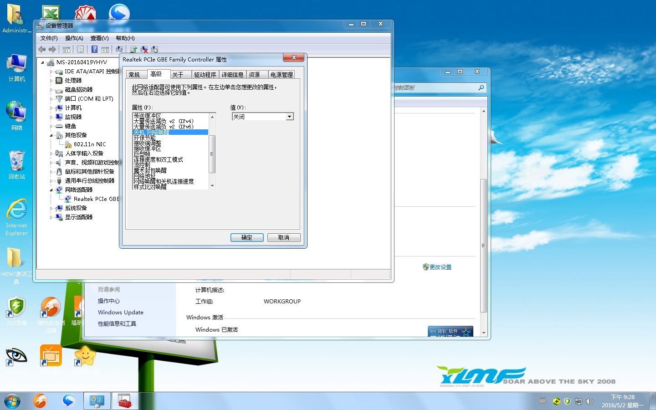Switch to the 关于 tab
Viewport: 656px width, 410px height.
coord(180,75)
